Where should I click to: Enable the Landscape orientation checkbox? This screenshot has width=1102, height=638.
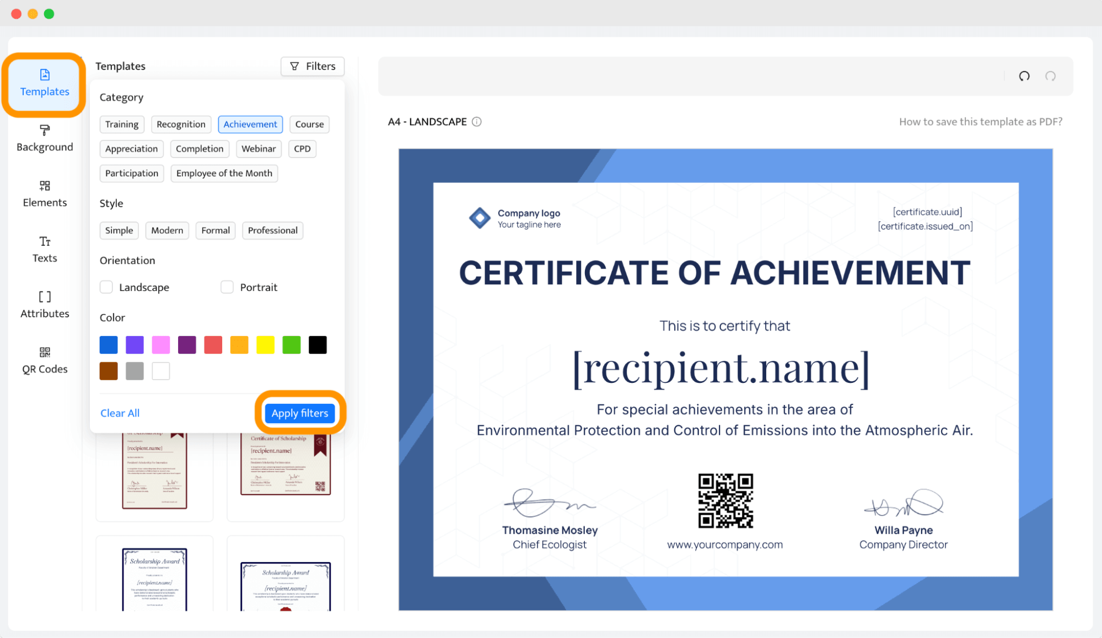coord(106,287)
